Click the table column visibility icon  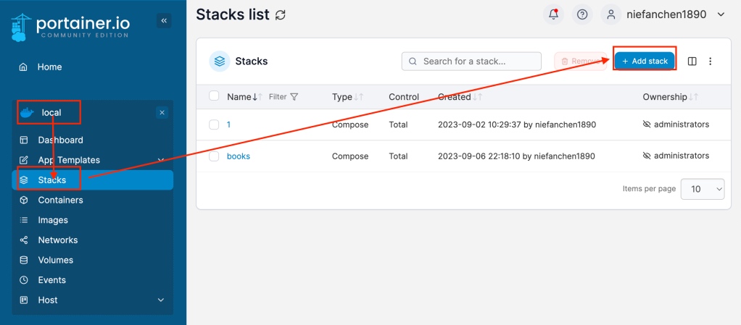[x=692, y=62]
